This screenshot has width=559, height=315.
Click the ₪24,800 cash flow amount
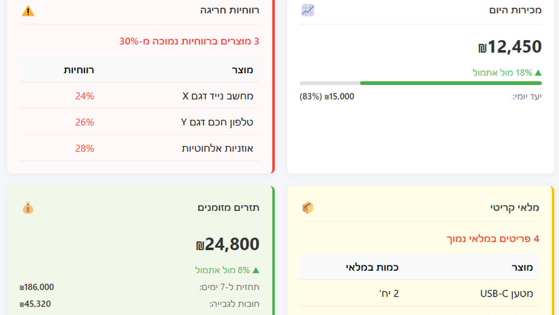228,245
